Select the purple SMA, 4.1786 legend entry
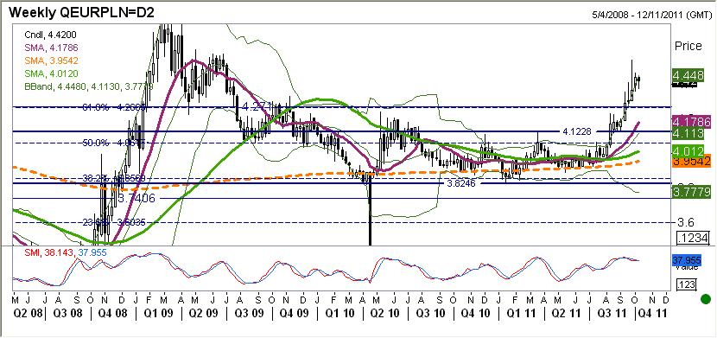Image resolution: width=717 pixels, height=338 pixels. pos(50,47)
